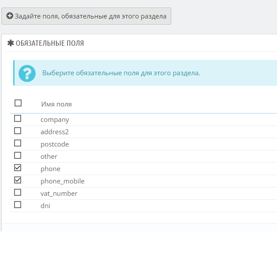Check the address2 required field box
The height and width of the screenshot is (264, 277).
pos(18,131)
